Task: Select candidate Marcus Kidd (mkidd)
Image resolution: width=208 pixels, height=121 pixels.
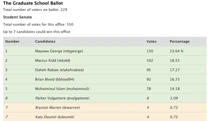Action: (53, 61)
